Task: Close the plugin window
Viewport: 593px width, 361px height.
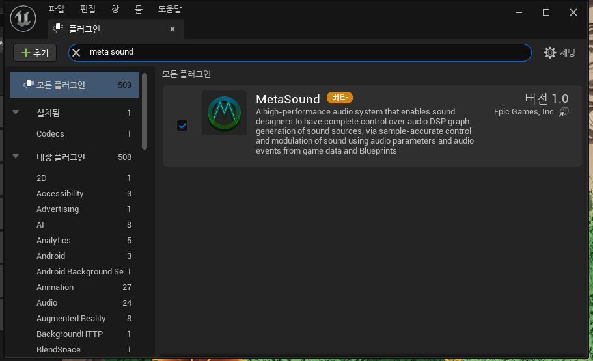Action: pyautogui.click(x=573, y=12)
